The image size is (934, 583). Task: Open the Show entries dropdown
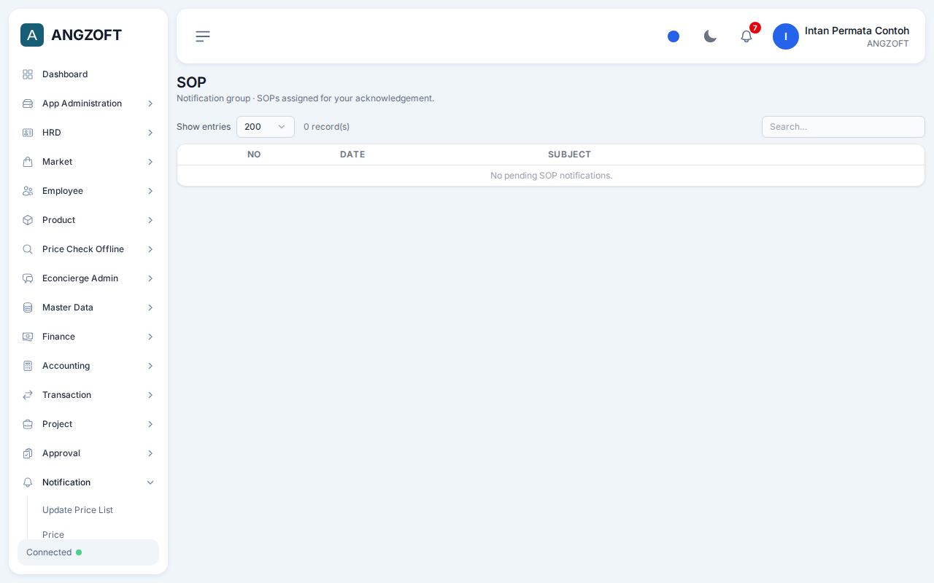click(266, 127)
